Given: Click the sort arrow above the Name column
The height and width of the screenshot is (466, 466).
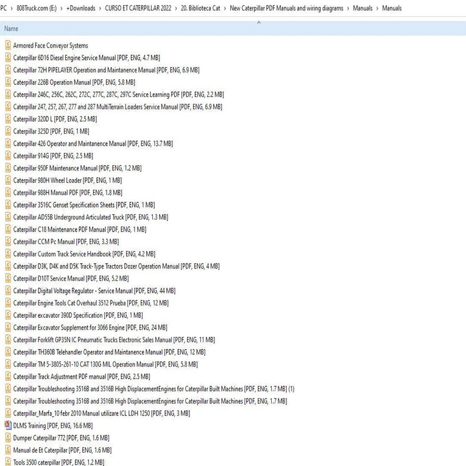Looking at the screenshot, I should (x=259, y=23).
